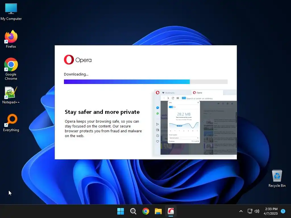291x218 pixels.
Task: Open the clock showing 2:33 PM
Action: (271, 211)
